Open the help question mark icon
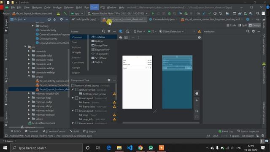 pyautogui.click(x=199, y=38)
